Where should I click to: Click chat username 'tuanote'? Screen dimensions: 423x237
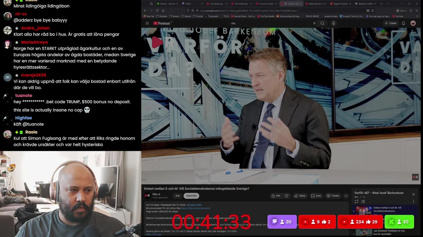coord(23,95)
